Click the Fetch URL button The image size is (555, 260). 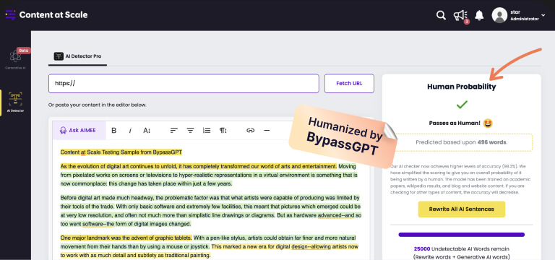349,84
